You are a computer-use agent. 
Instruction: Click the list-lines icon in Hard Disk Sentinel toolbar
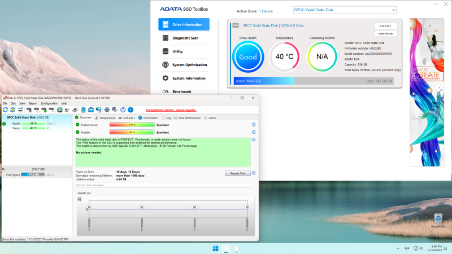[x=20, y=110]
